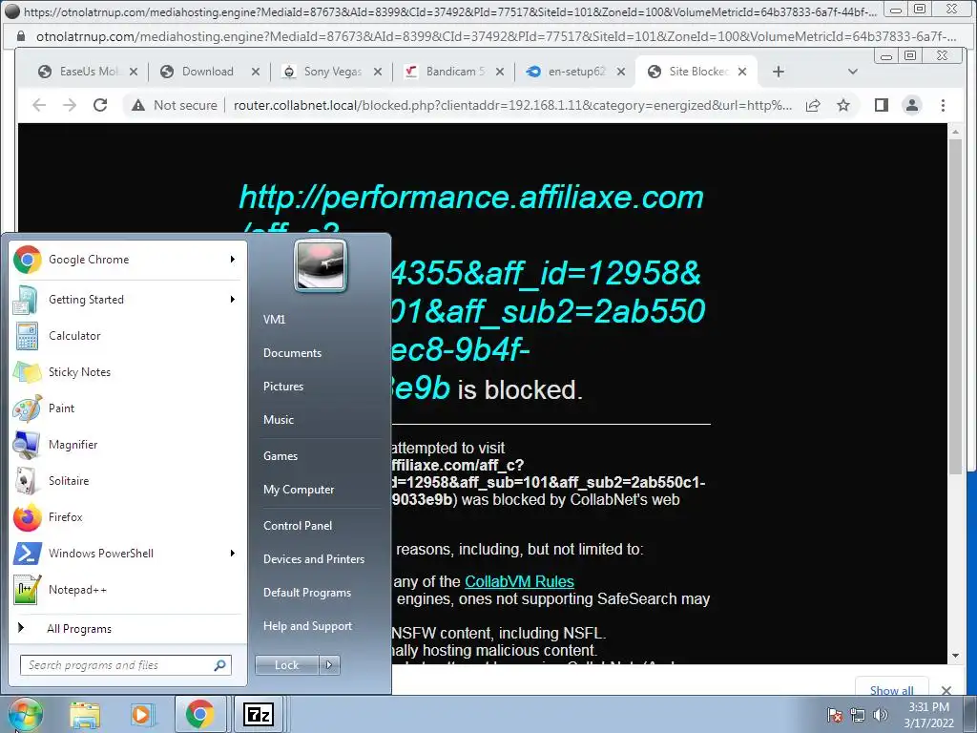Screen dimensions: 977x733
Task: Open Help and Support
Action: point(307,626)
